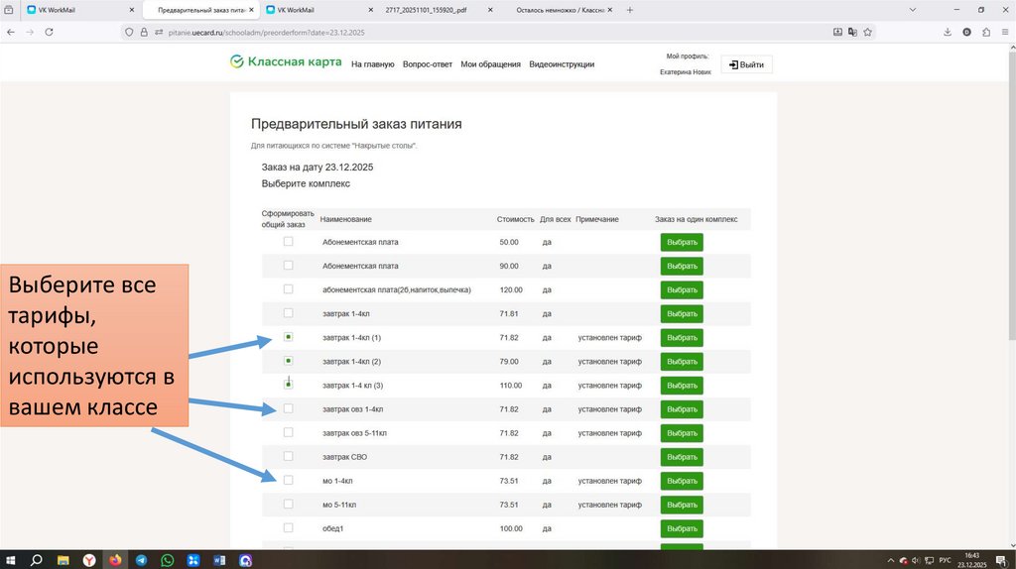This screenshot has width=1016, height=569.
Task: Close the Предварительный заказ питания tab
Action: [x=251, y=10]
